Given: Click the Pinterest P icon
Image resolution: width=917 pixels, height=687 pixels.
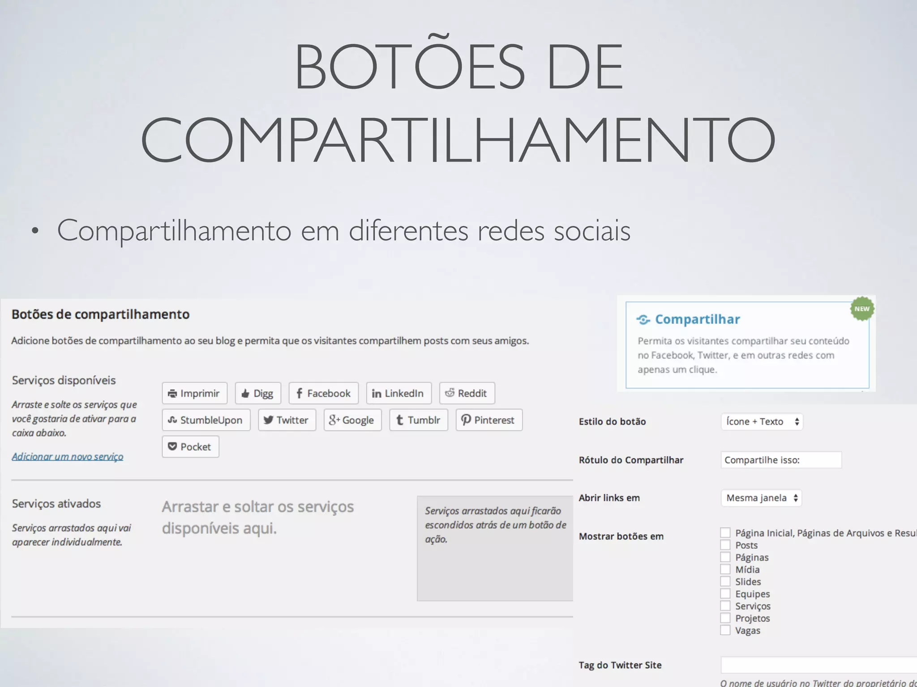Looking at the screenshot, I should coord(466,420).
